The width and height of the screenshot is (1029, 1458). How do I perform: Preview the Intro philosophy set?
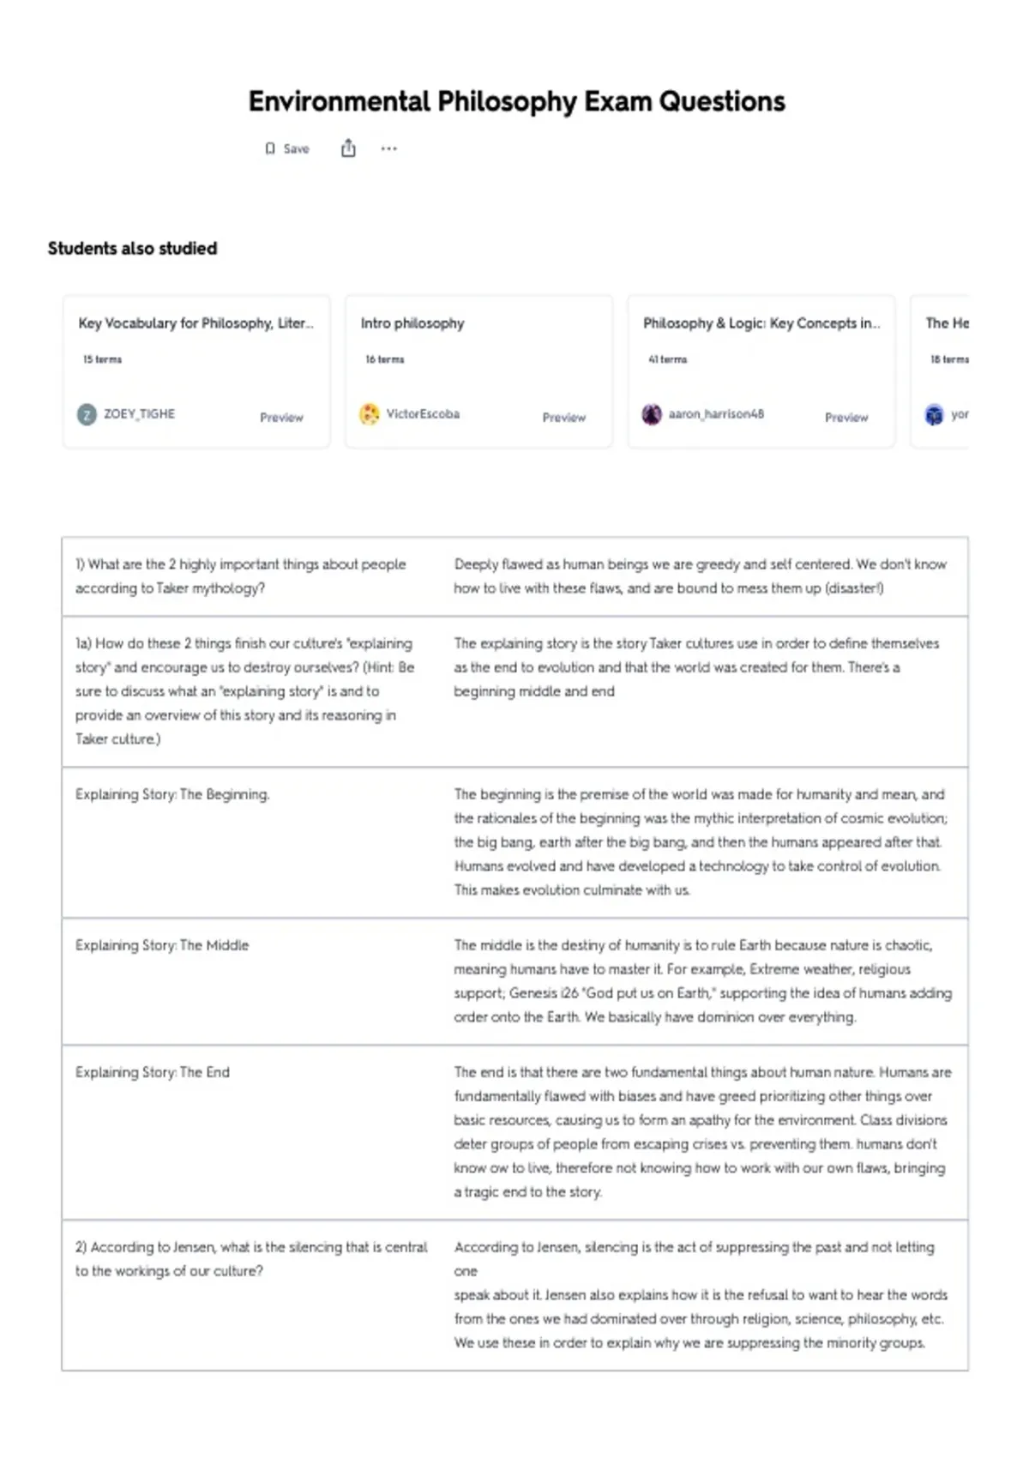pos(564,418)
